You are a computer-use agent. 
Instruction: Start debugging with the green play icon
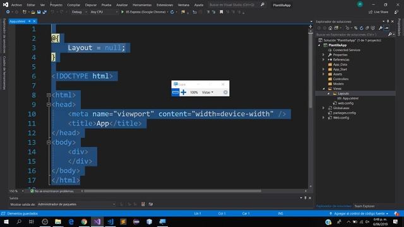point(122,12)
